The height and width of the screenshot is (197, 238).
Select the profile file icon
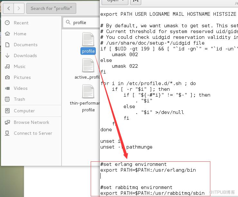pyautogui.click(x=88, y=39)
